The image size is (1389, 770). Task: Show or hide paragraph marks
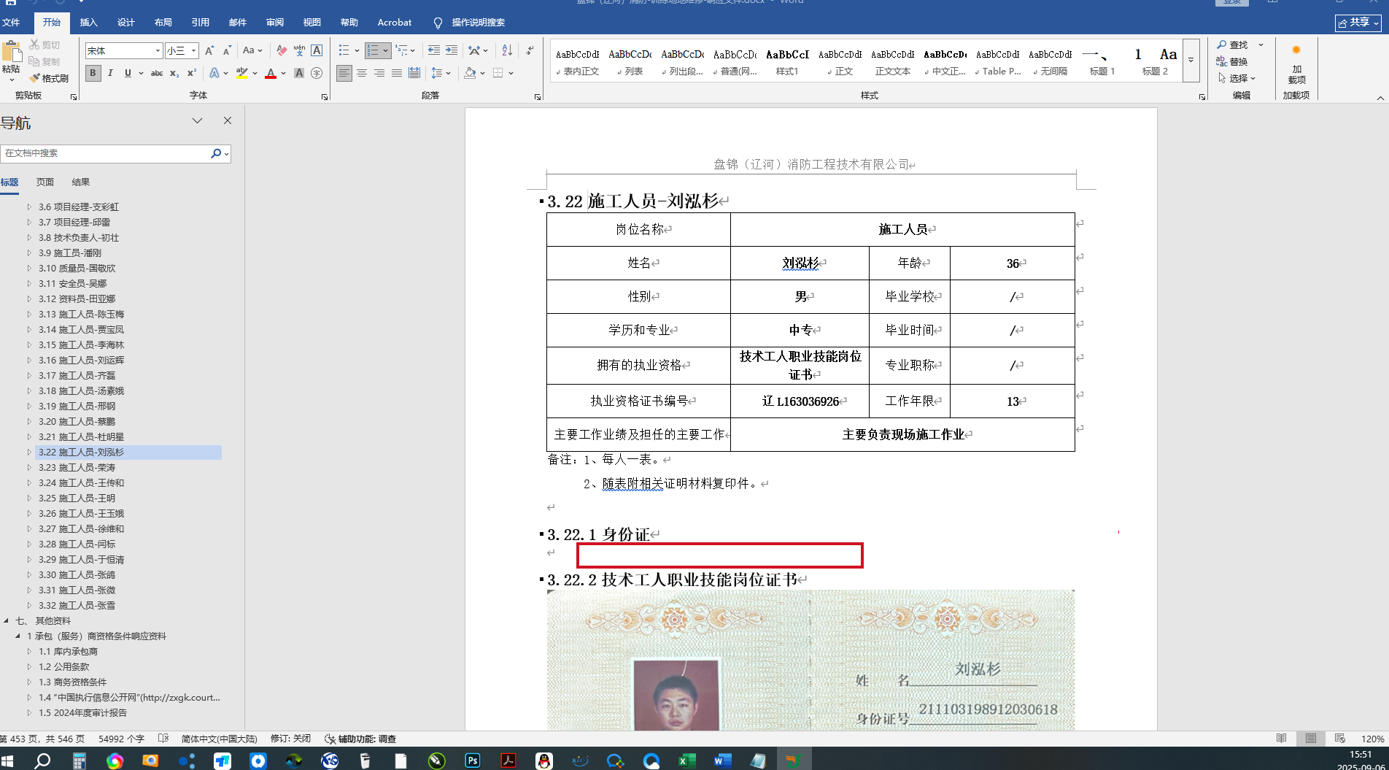pos(530,50)
